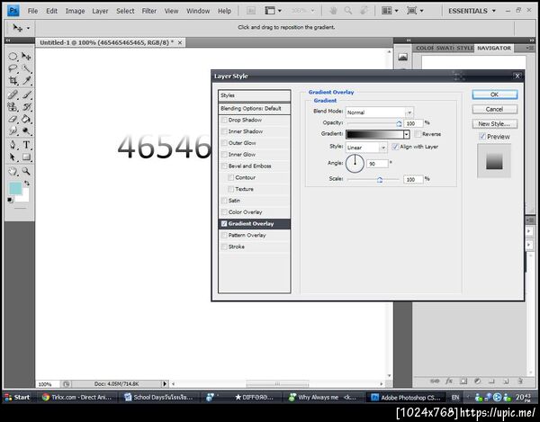Select the Paint Bucket tool

pyautogui.click(x=26, y=119)
